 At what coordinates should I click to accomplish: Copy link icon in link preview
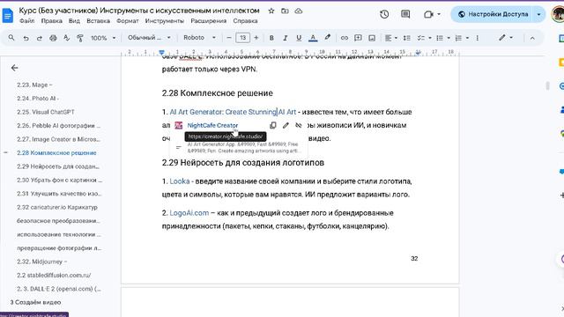tap(272, 125)
